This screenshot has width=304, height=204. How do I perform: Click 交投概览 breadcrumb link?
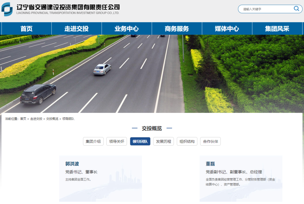pos(52,119)
